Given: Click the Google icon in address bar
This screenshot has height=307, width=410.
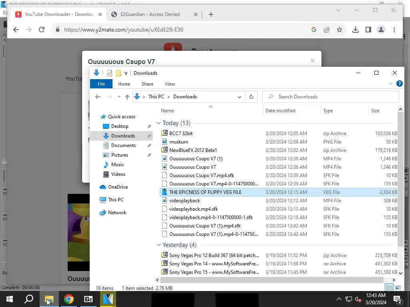Looking at the screenshot, I should coord(314,30).
